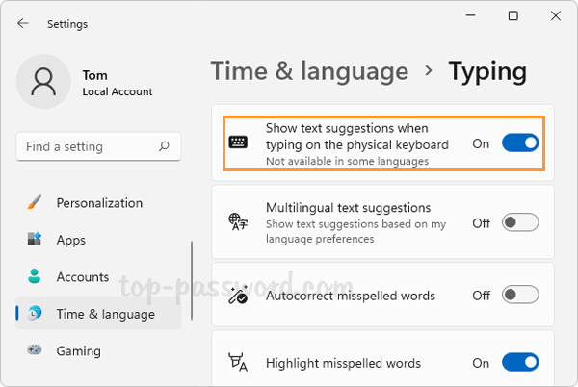Click the Multilingual text suggestions language icon
This screenshot has height=387, width=578.
[237, 222]
